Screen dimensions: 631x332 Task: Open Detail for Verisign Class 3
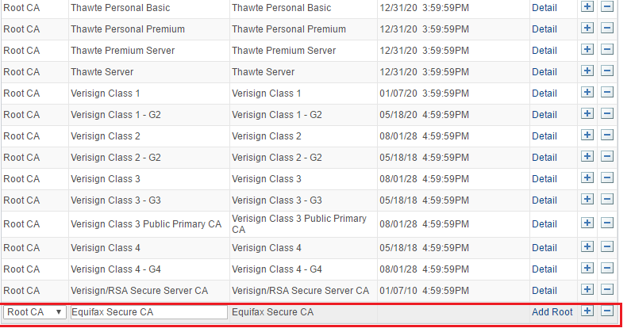tap(544, 179)
